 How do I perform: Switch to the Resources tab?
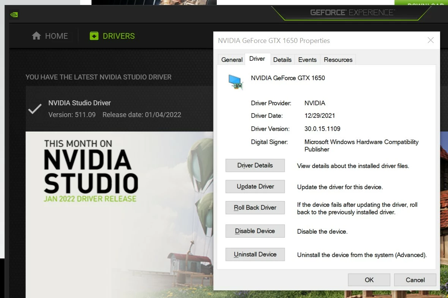click(x=338, y=60)
